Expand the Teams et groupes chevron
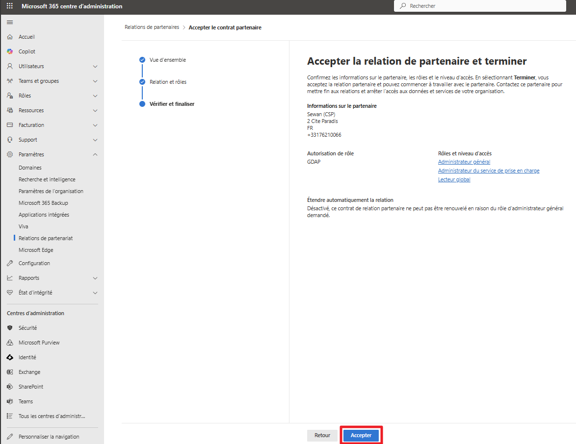 [x=95, y=81]
